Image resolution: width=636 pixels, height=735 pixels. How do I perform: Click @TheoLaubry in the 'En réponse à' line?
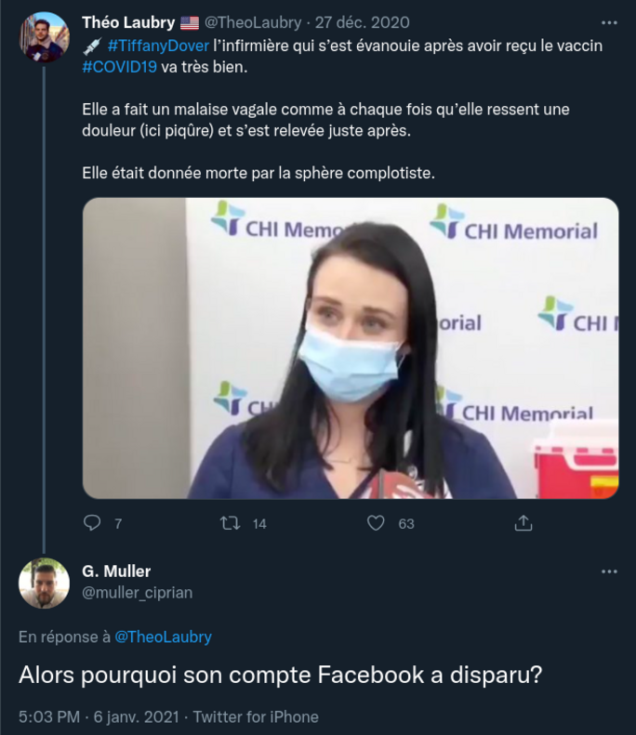tap(163, 637)
